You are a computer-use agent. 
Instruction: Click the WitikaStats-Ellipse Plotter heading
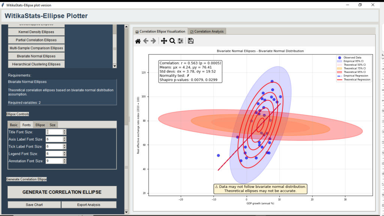[x=46, y=16]
